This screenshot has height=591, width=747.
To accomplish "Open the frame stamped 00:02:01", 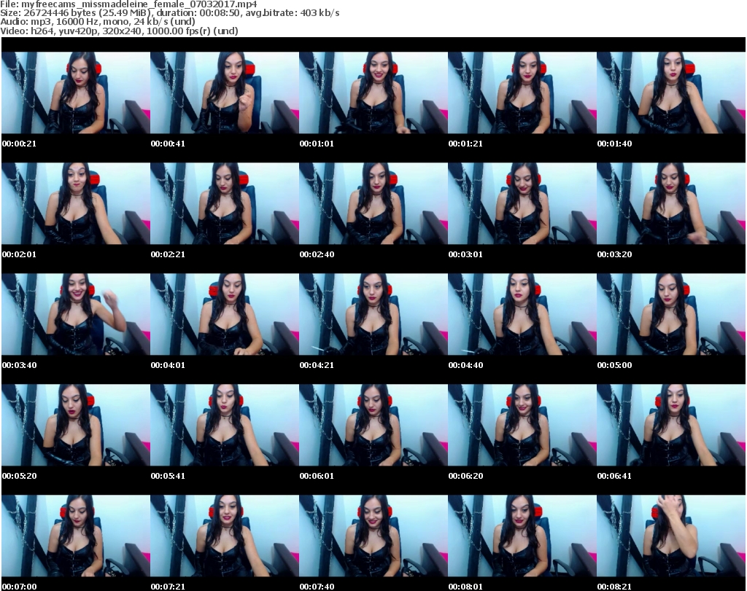I will (76, 203).
